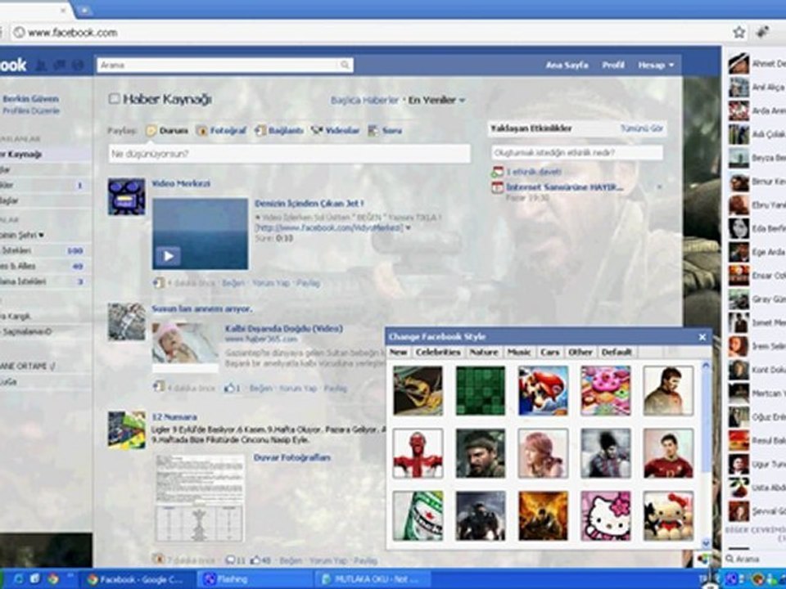Switch to the Celebrities tab

[437, 352]
